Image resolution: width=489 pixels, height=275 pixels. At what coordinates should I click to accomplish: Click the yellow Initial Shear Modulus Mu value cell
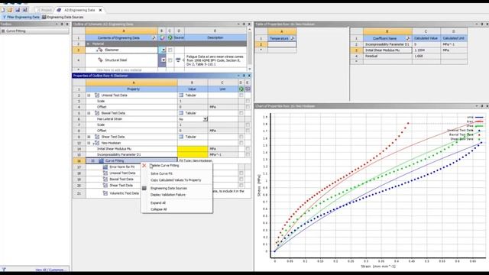(193, 149)
